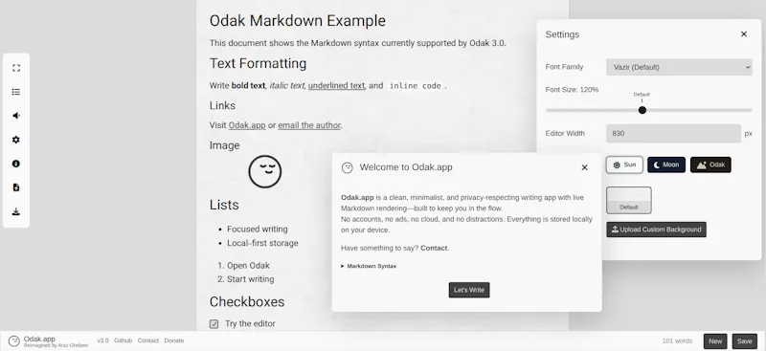
Task: Open the Github link in footer
Action: click(x=124, y=340)
